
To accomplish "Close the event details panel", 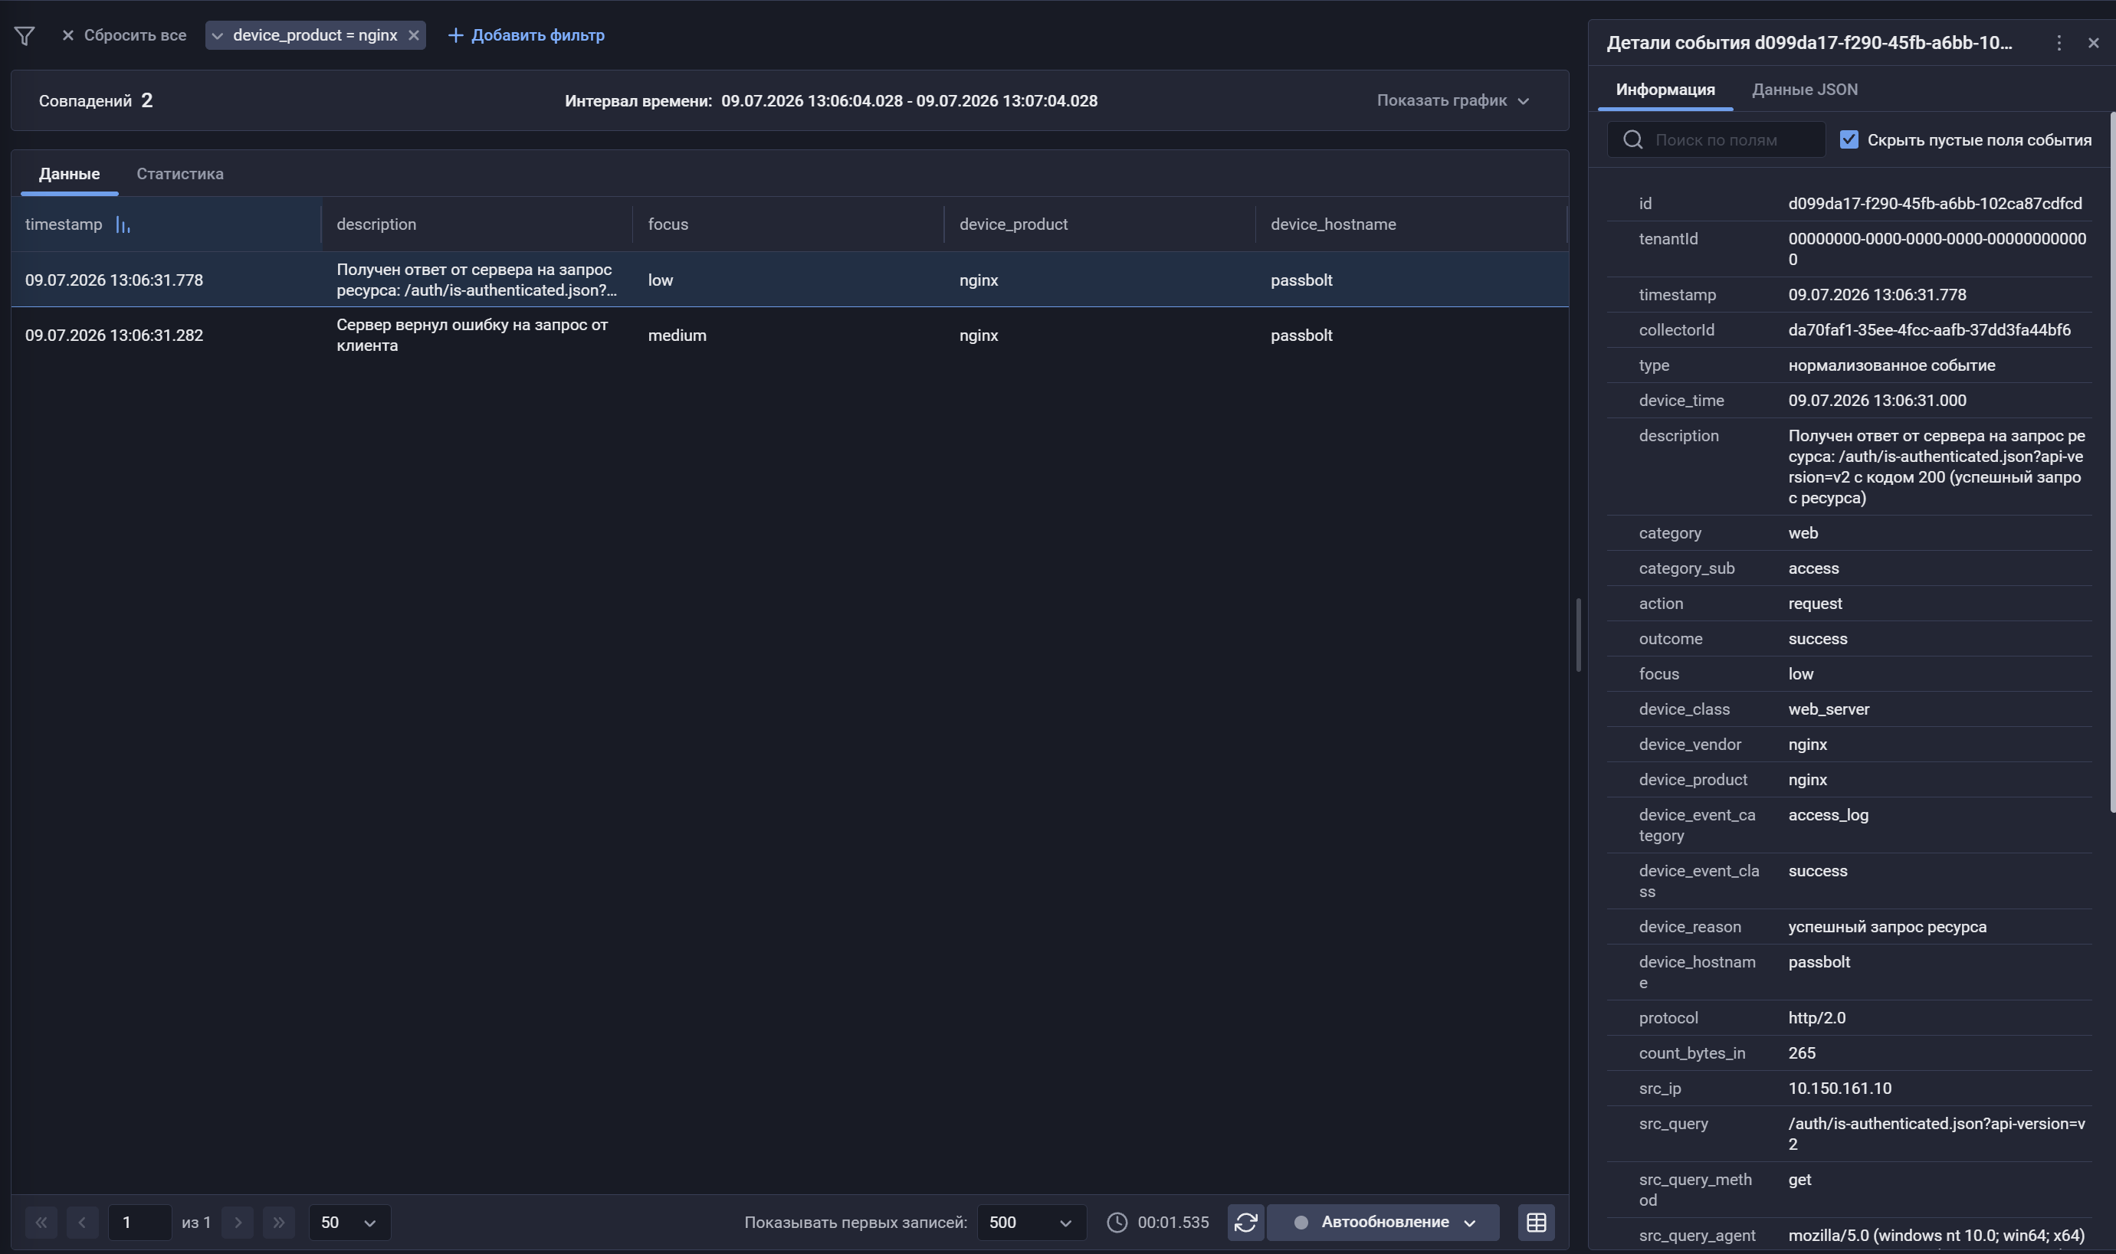I will pyautogui.click(x=2092, y=43).
